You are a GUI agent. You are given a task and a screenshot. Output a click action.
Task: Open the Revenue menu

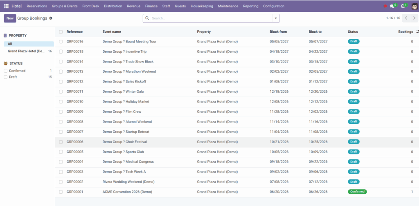coord(134,6)
